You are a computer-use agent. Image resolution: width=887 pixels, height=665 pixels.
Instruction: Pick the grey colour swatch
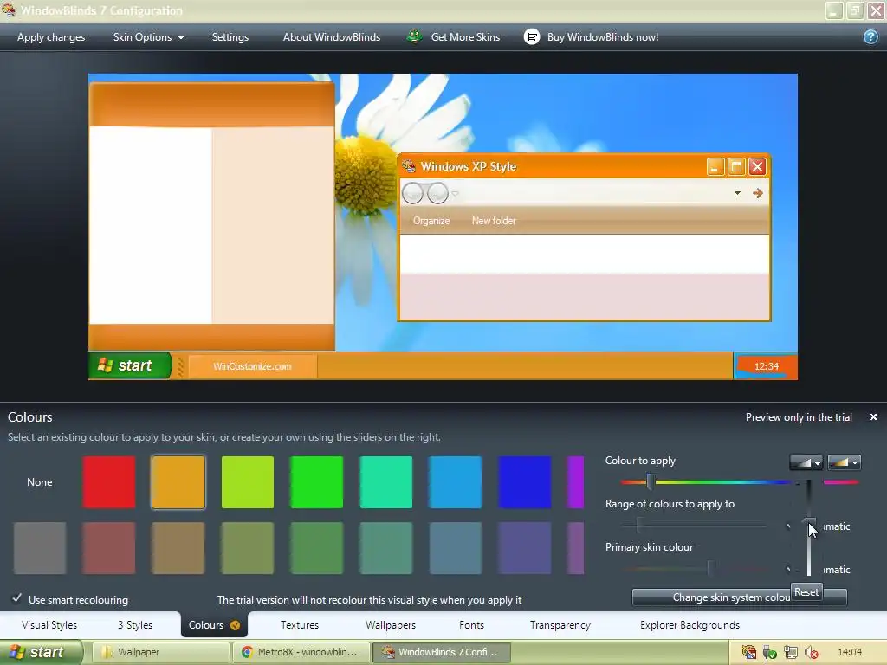[x=40, y=548]
